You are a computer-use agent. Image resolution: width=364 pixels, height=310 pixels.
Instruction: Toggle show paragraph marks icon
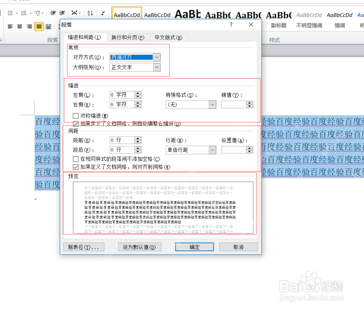pyautogui.click(x=103, y=13)
